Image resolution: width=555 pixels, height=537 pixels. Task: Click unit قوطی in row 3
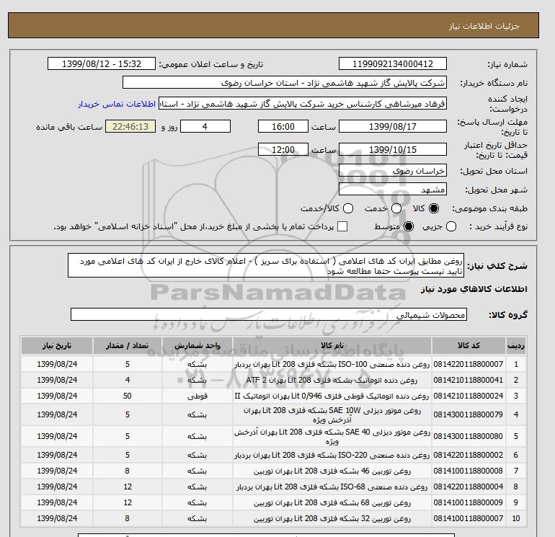(197, 396)
